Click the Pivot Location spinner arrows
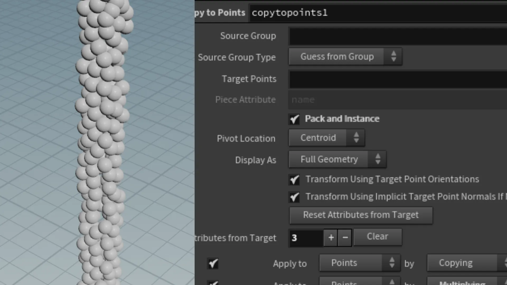The height and width of the screenshot is (285, 507). (x=356, y=137)
